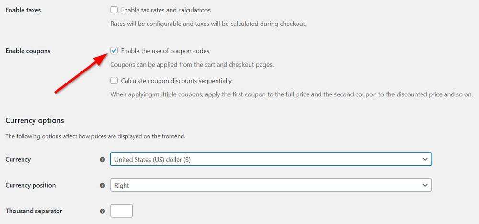This screenshot has width=479, height=224.
Task: Click the "Enable the use of coupon codes" label text
Action: click(165, 51)
